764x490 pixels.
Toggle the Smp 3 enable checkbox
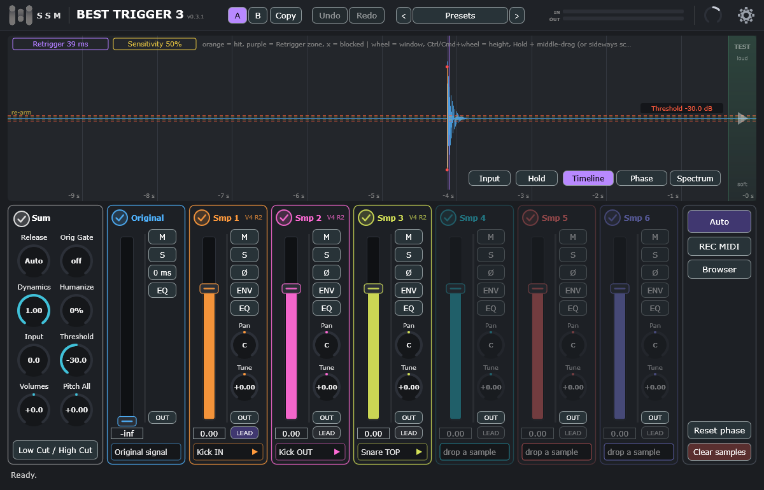[365, 218]
